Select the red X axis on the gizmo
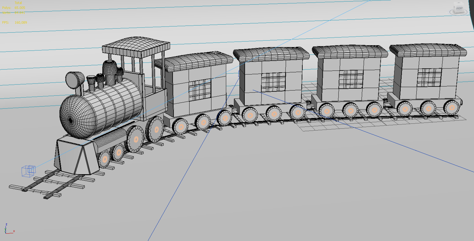Image resolution: width=474 pixels, height=241 pixels. [10, 233]
